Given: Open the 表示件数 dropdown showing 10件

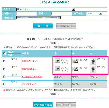Looking at the screenshot, I should (94, 14).
